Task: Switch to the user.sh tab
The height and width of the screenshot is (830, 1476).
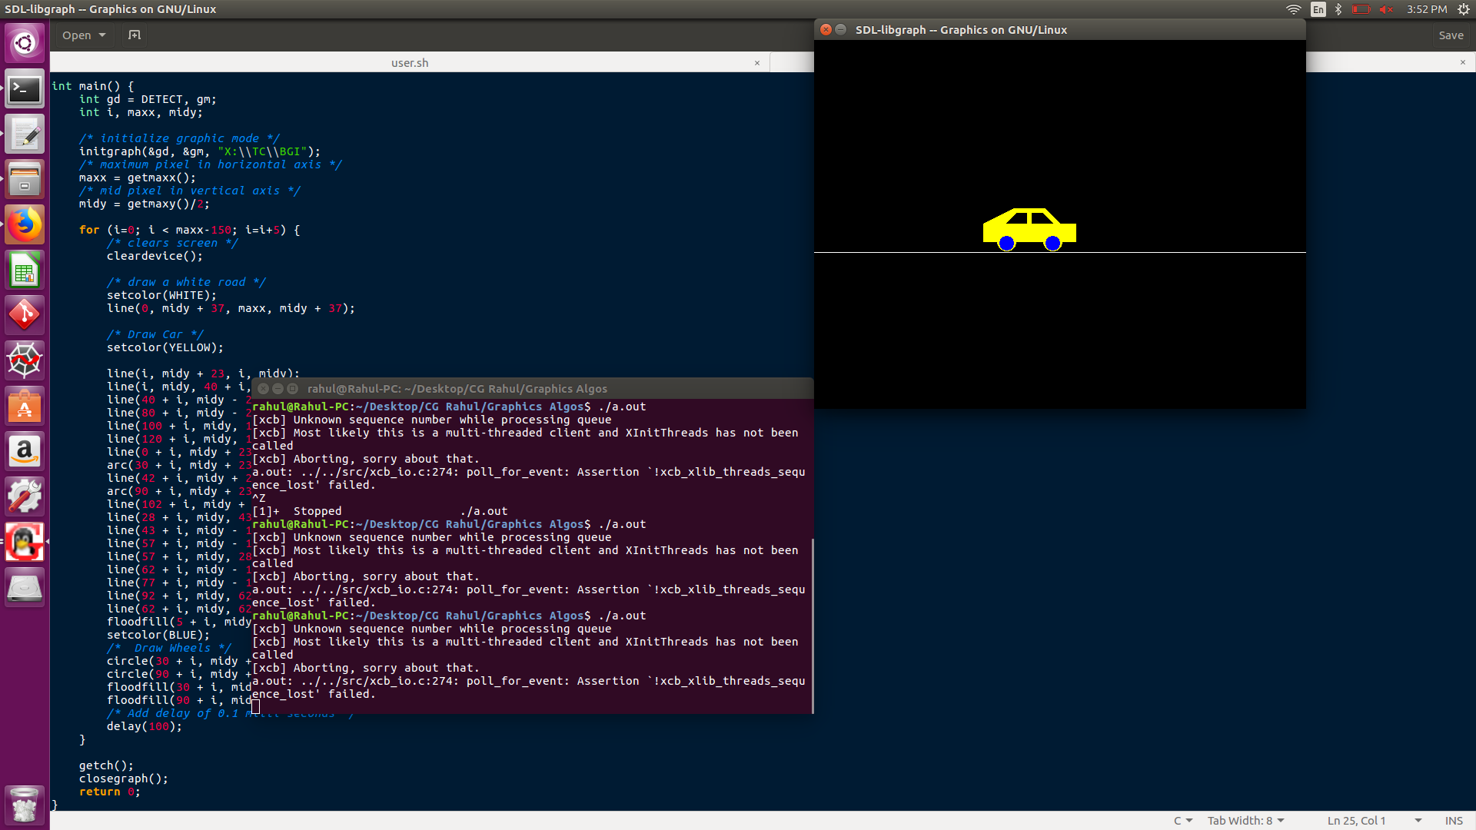Action: (410, 63)
